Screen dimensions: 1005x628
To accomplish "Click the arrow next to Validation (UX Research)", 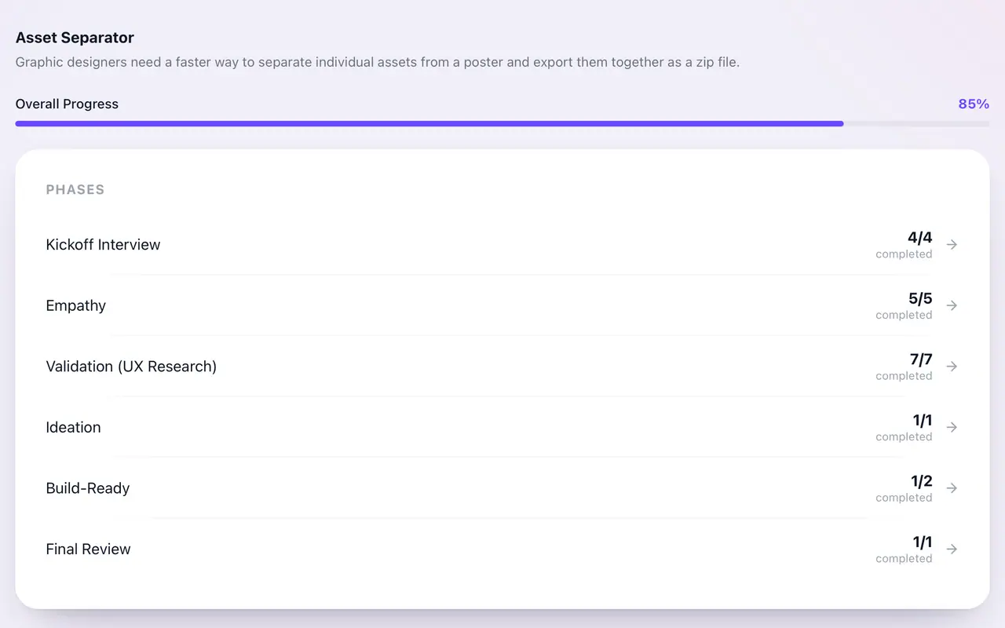I will 952,367.
